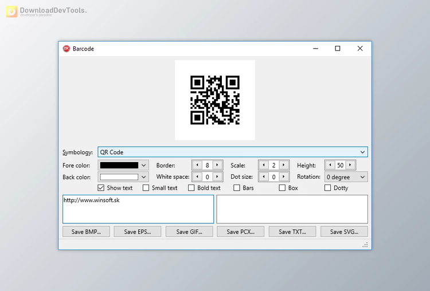Decrease the Height value with left arrow

(x=330, y=165)
